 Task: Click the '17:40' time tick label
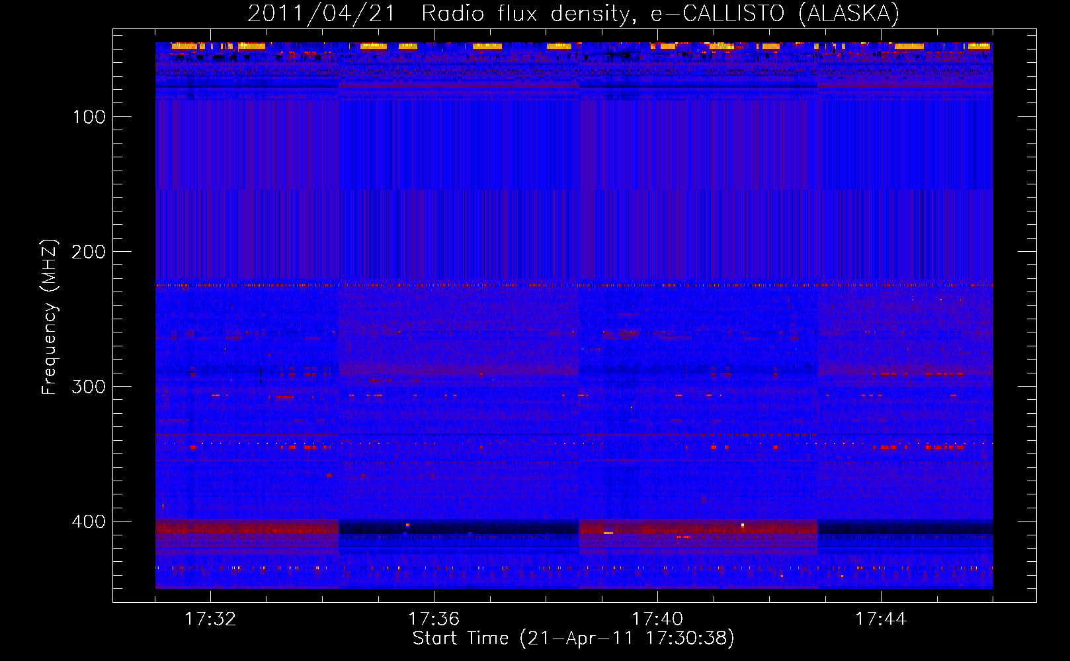tap(657, 619)
